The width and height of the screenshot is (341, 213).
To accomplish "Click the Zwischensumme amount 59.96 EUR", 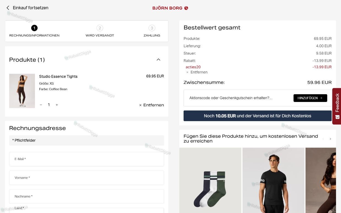I will pyautogui.click(x=319, y=83).
